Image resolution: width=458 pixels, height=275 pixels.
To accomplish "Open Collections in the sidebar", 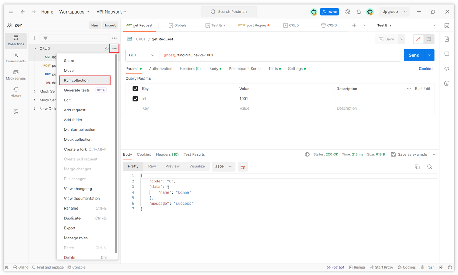I will click(x=16, y=41).
